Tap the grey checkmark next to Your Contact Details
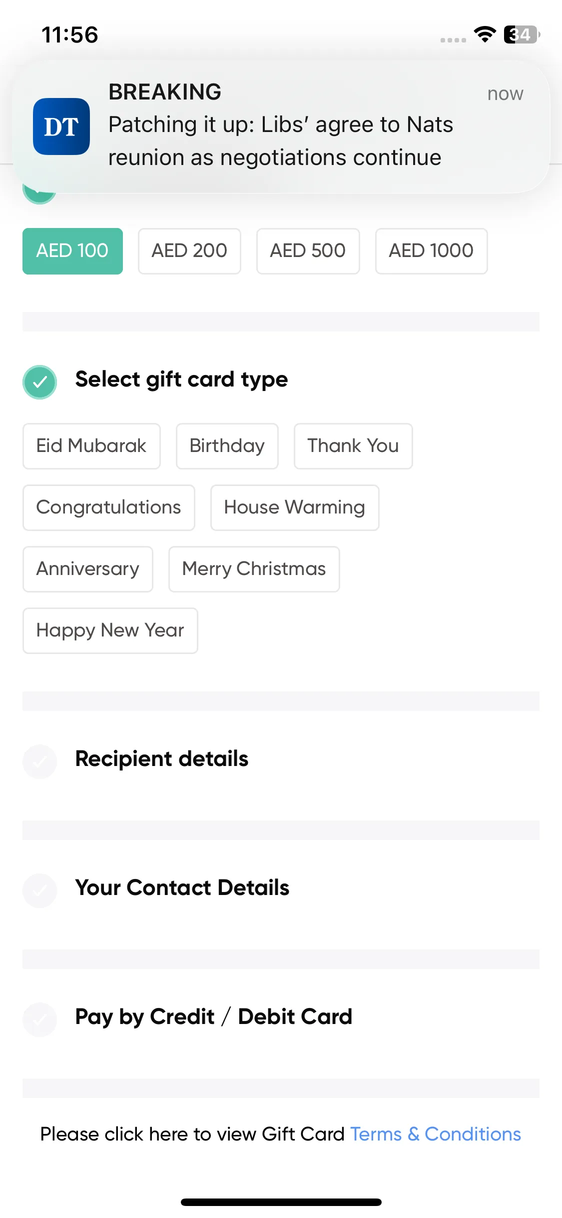 point(39,890)
